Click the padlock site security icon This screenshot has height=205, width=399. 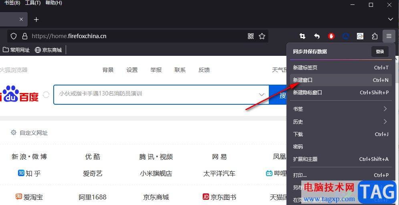(x=25, y=36)
